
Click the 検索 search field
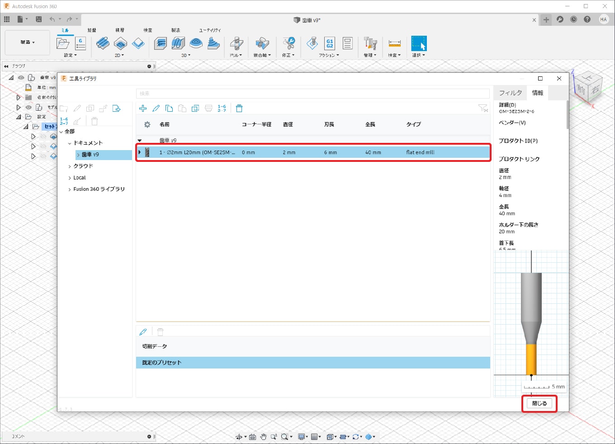point(312,94)
